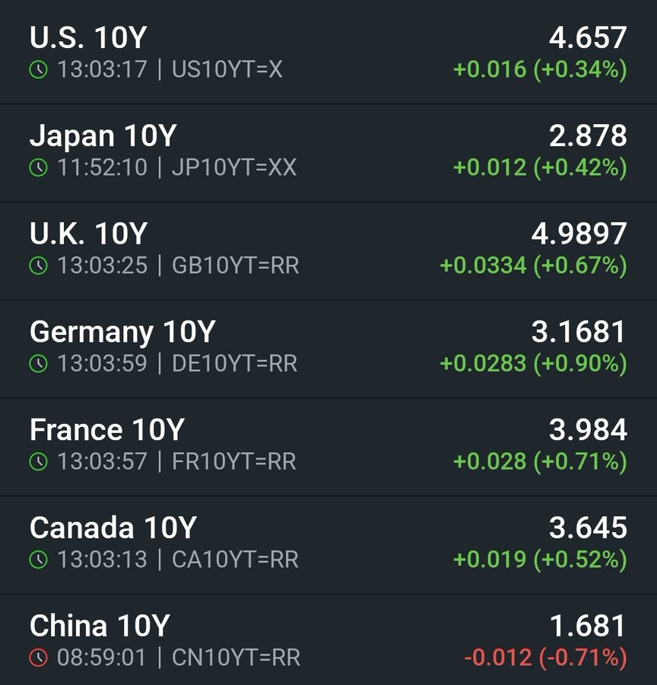The height and width of the screenshot is (685, 657).
Task: Open the Japan 10Y bond title
Action: (103, 135)
